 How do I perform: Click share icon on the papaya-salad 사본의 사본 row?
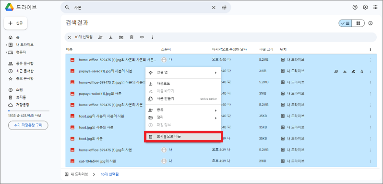pos(336,71)
